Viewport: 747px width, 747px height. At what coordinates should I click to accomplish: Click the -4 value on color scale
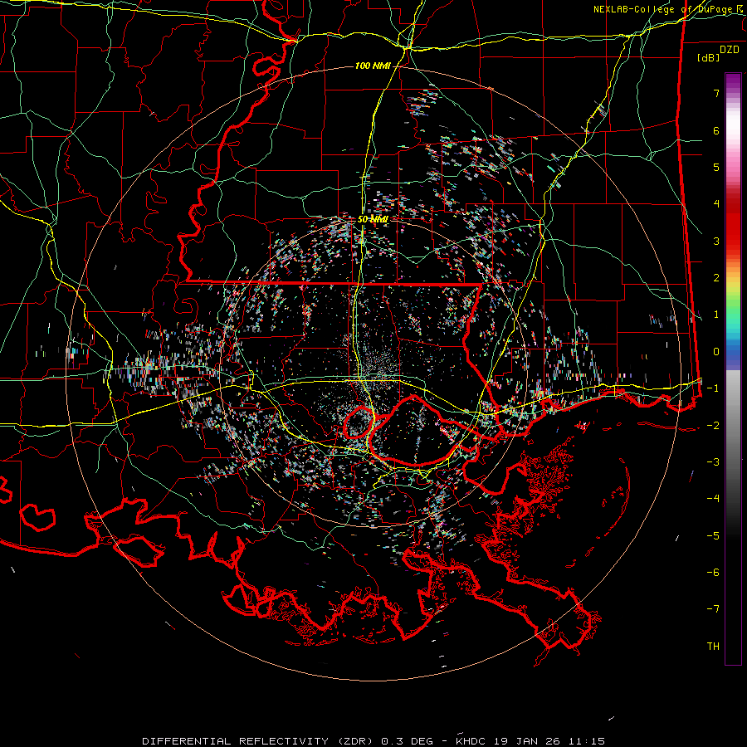713,499
